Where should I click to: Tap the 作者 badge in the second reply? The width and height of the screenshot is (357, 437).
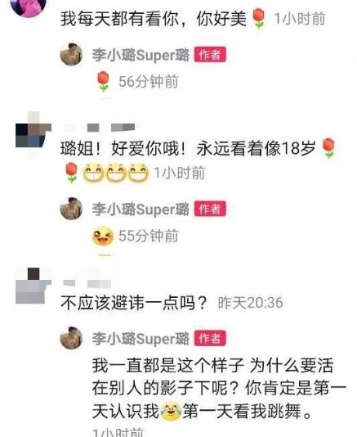[210, 209]
